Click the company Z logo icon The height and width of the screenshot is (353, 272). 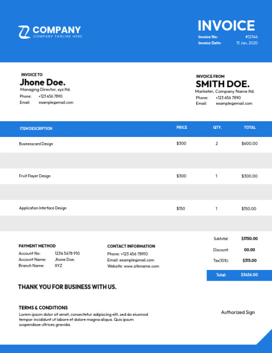(24, 32)
